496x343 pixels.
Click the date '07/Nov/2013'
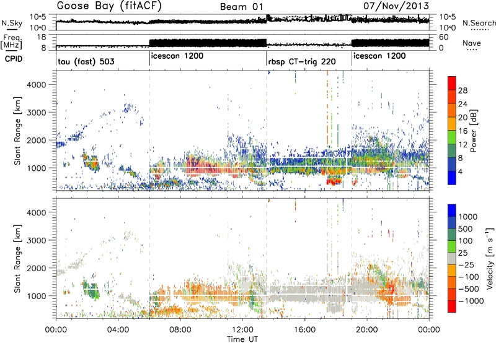point(396,6)
